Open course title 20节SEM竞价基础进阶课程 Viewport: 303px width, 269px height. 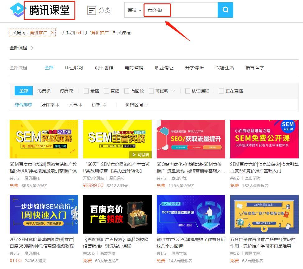pos(42,243)
